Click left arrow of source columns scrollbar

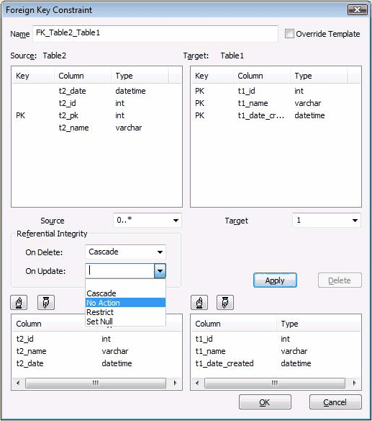(x=18, y=383)
